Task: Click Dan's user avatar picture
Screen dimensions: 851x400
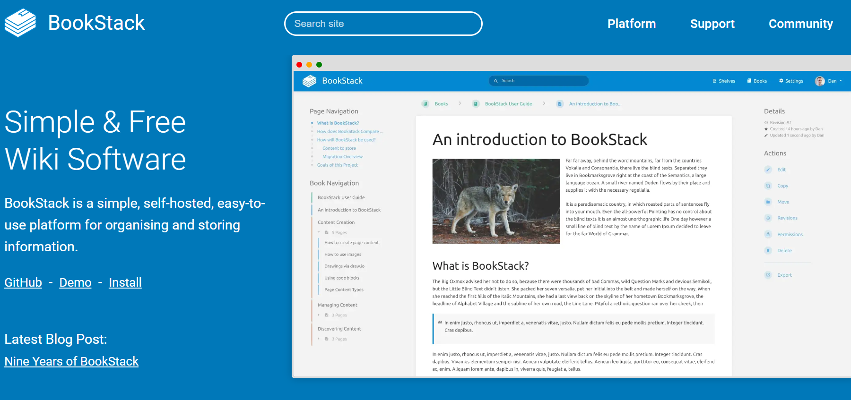Action: 820,81
